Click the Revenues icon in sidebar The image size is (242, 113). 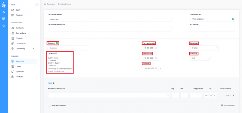point(13,61)
